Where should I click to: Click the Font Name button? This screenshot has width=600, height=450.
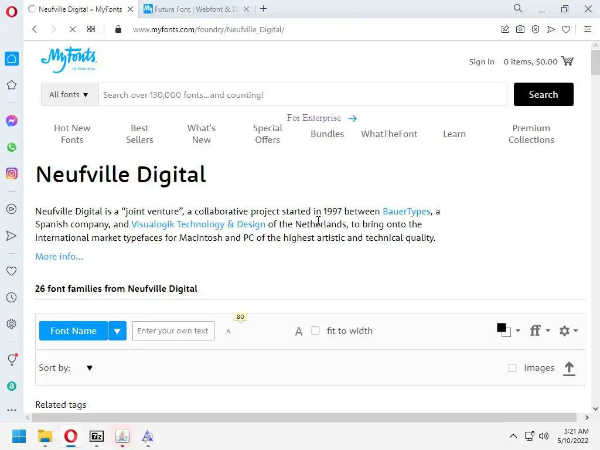point(73,331)
